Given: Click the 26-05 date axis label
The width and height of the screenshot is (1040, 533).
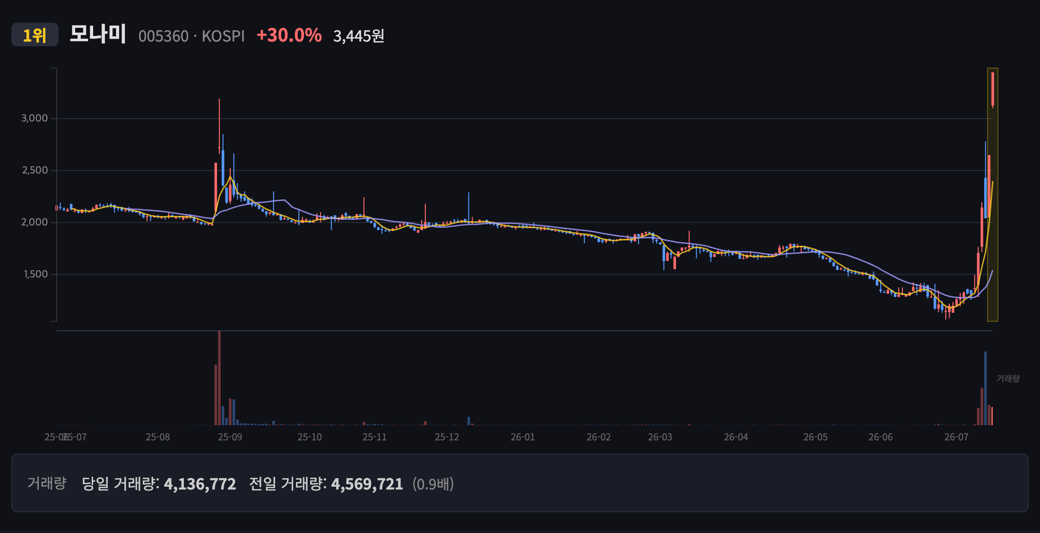Looking at the screenshot, I should click(x=816, y=437).
